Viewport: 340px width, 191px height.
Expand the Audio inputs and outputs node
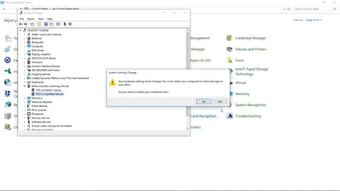pos(24,34)
